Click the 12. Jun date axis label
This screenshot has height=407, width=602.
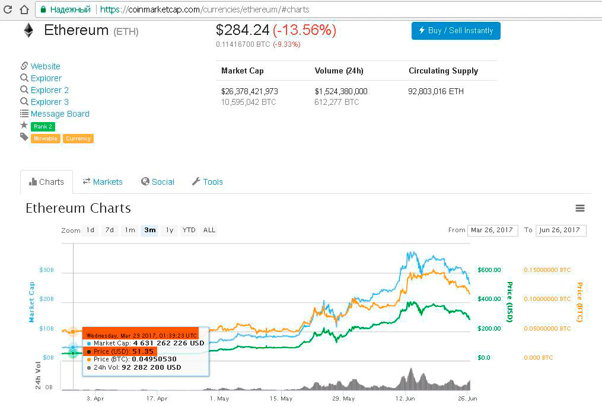coord(405,399)
